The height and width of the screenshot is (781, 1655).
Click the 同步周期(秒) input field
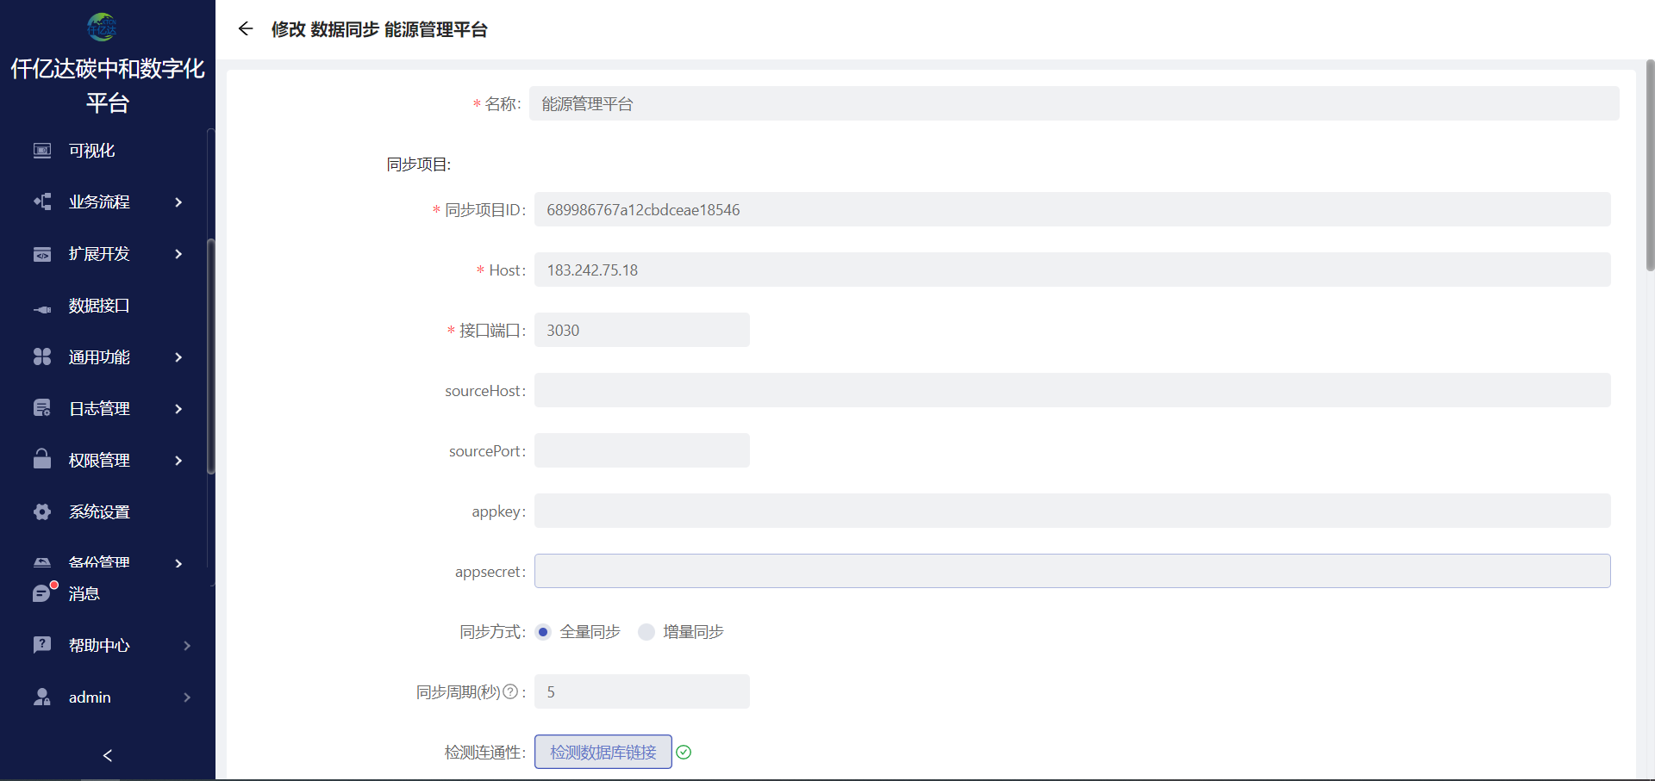point(642,691)
